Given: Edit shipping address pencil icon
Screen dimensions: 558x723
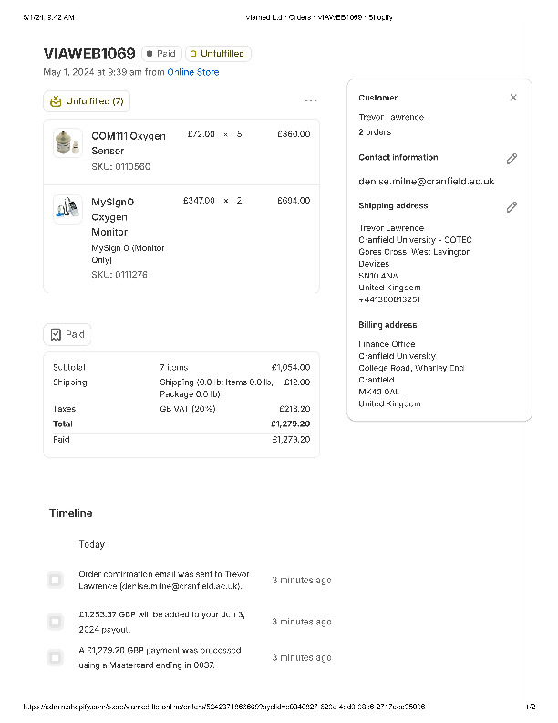Looking at the screenshot, I should [x=511, y=207].
